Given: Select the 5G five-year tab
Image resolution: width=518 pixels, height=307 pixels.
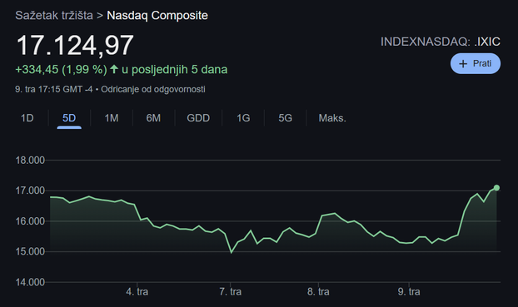Looking at the screenshot, I should point(285,118).
